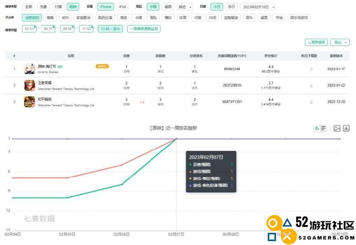Click the red line point at 02月06日

pos(122,165)
